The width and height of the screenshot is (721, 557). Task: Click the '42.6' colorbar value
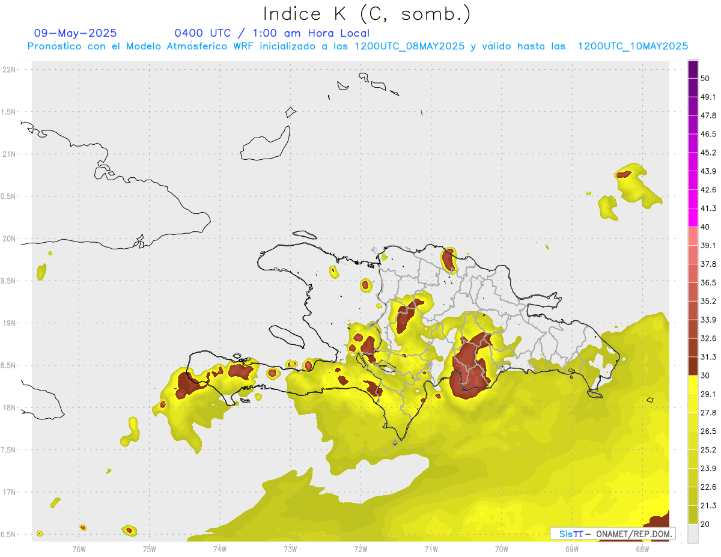point(708,190)
